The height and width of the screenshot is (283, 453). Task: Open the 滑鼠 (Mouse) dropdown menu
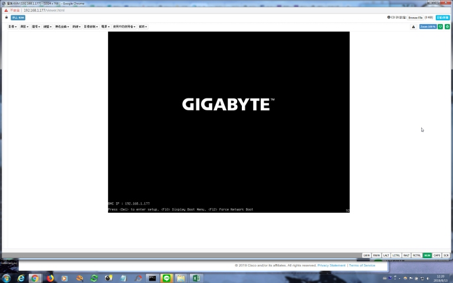click(24, 27)
